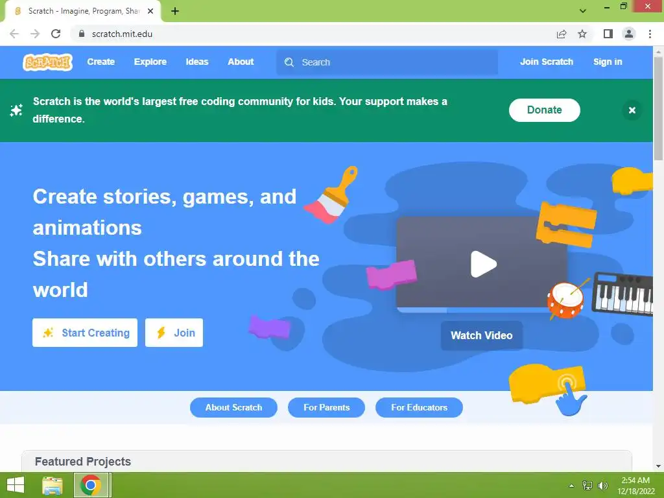This screenshot has height=498, width=664.
Task: Select the Scratch browser tab
Action: [83, 11]
